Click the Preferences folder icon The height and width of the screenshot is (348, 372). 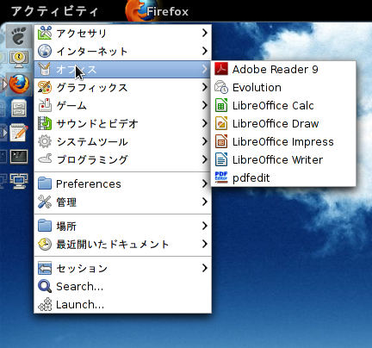pyautogui.click(x=45, y=183)
